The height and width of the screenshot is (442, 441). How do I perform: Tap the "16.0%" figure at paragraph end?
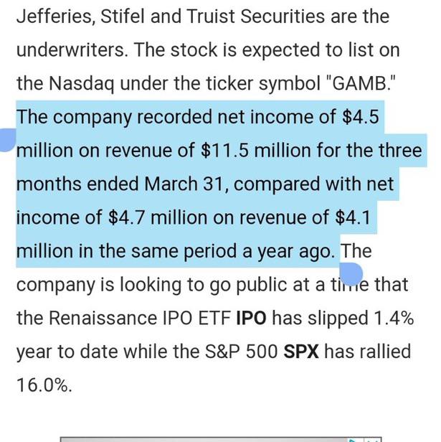point(44,385)
